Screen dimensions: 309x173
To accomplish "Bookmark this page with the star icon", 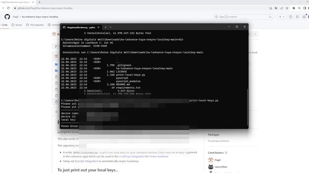I will (287, 8).
